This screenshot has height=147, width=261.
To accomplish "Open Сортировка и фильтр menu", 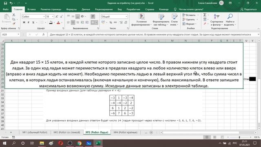I will pyautogui.click(x=217, y=20).
